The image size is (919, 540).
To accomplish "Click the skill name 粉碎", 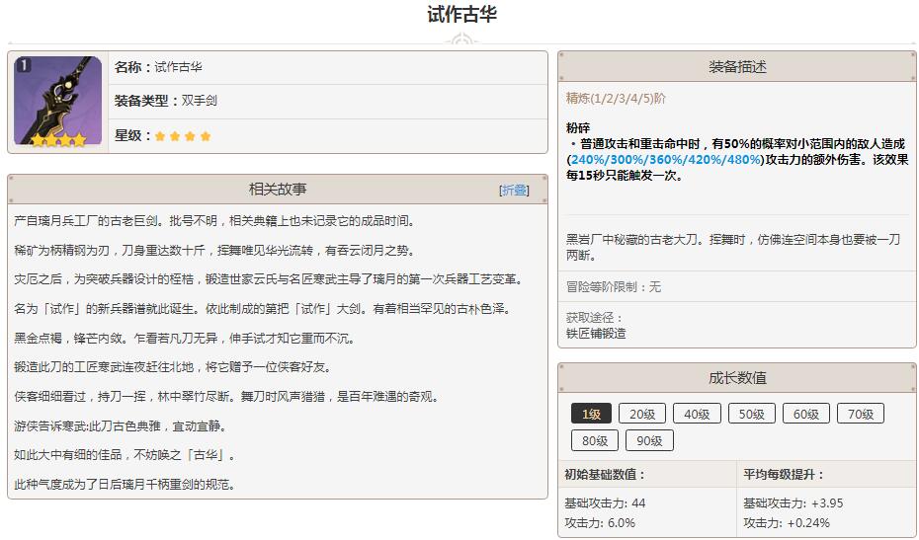I will tap(578, 127).
